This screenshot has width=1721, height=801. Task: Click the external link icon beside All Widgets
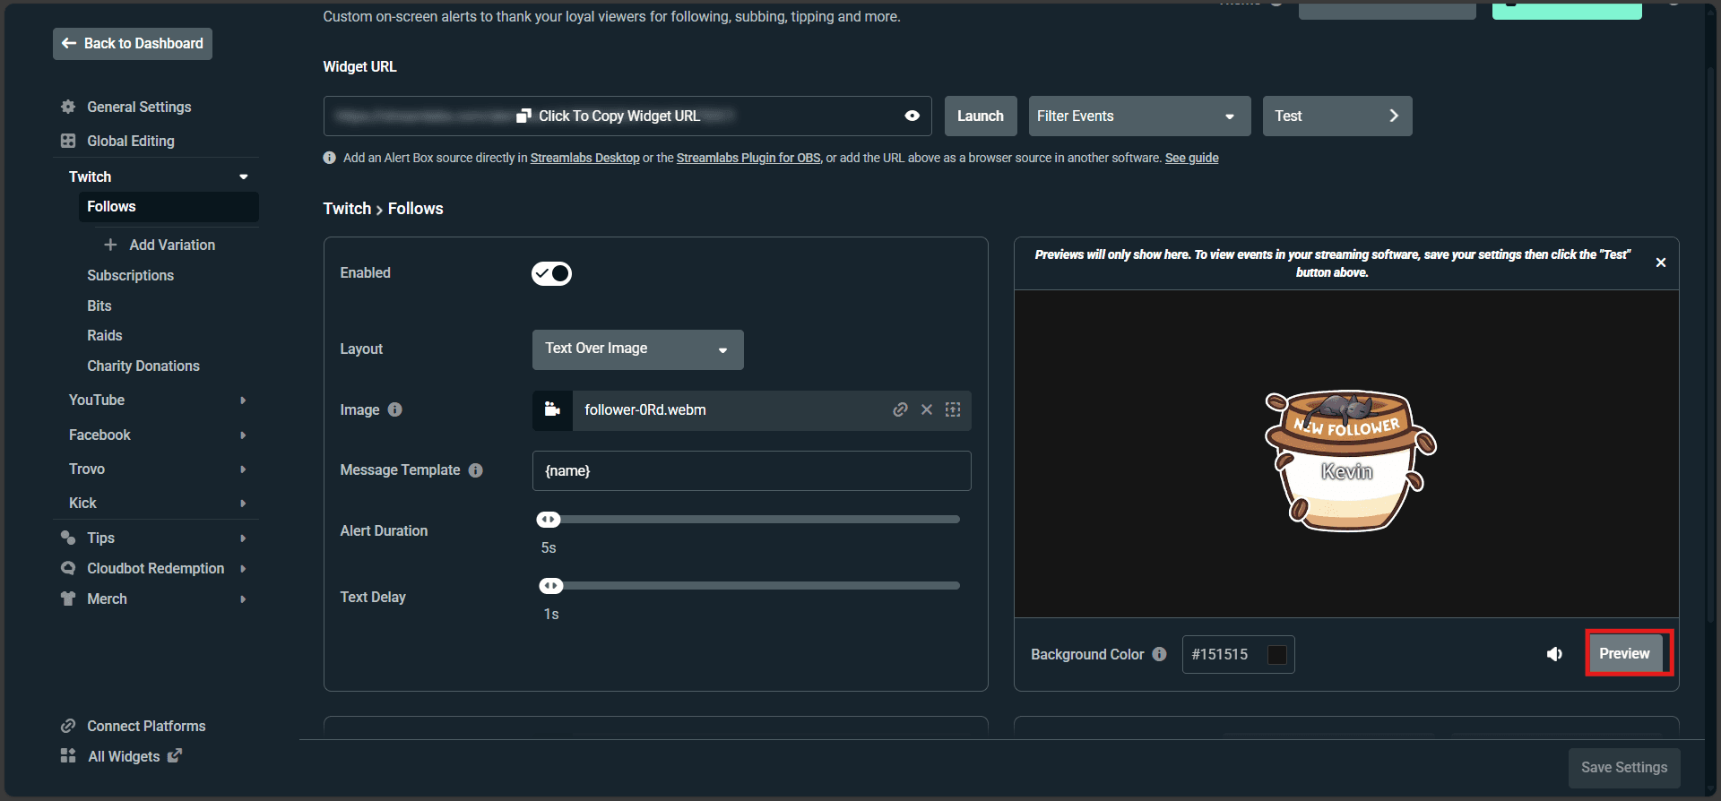pyautogui.click(x=175, y=755)
